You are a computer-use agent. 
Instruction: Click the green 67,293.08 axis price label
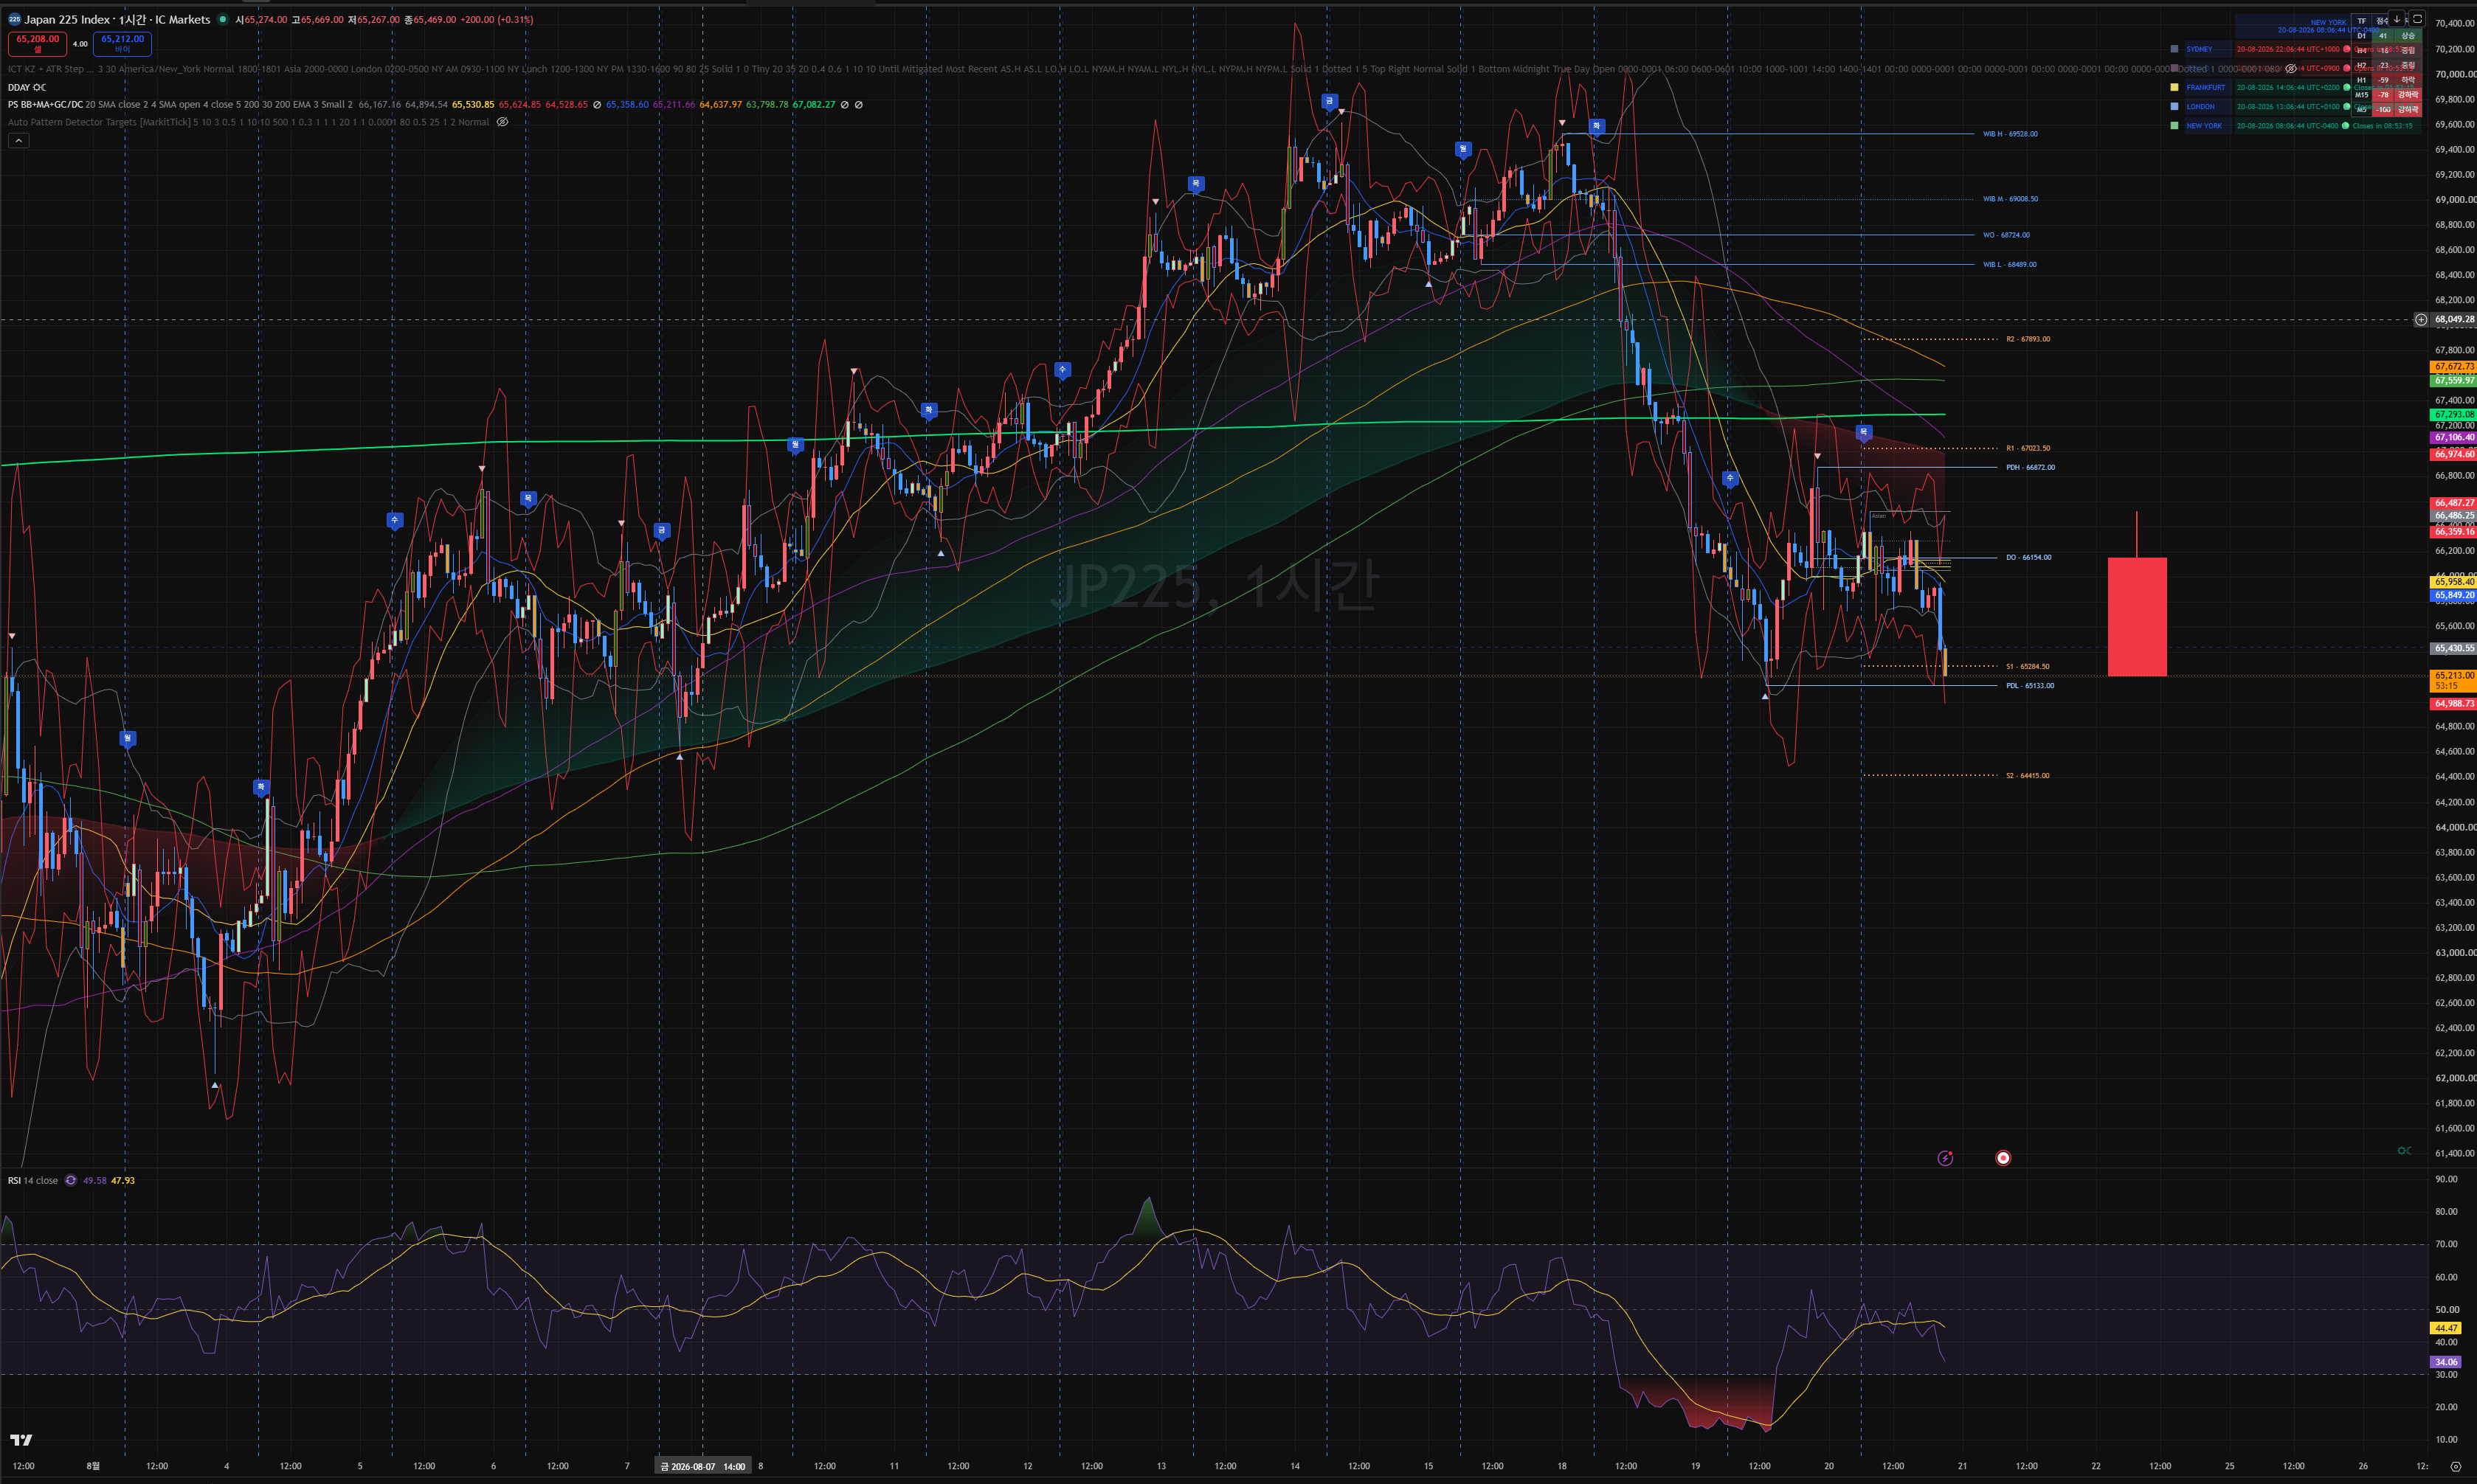2453,414
